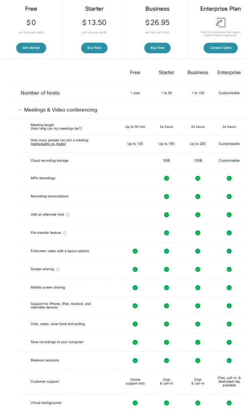Click the Contact Sales button
The height and width of the screenshot is (410, 246).
point(220,48)
